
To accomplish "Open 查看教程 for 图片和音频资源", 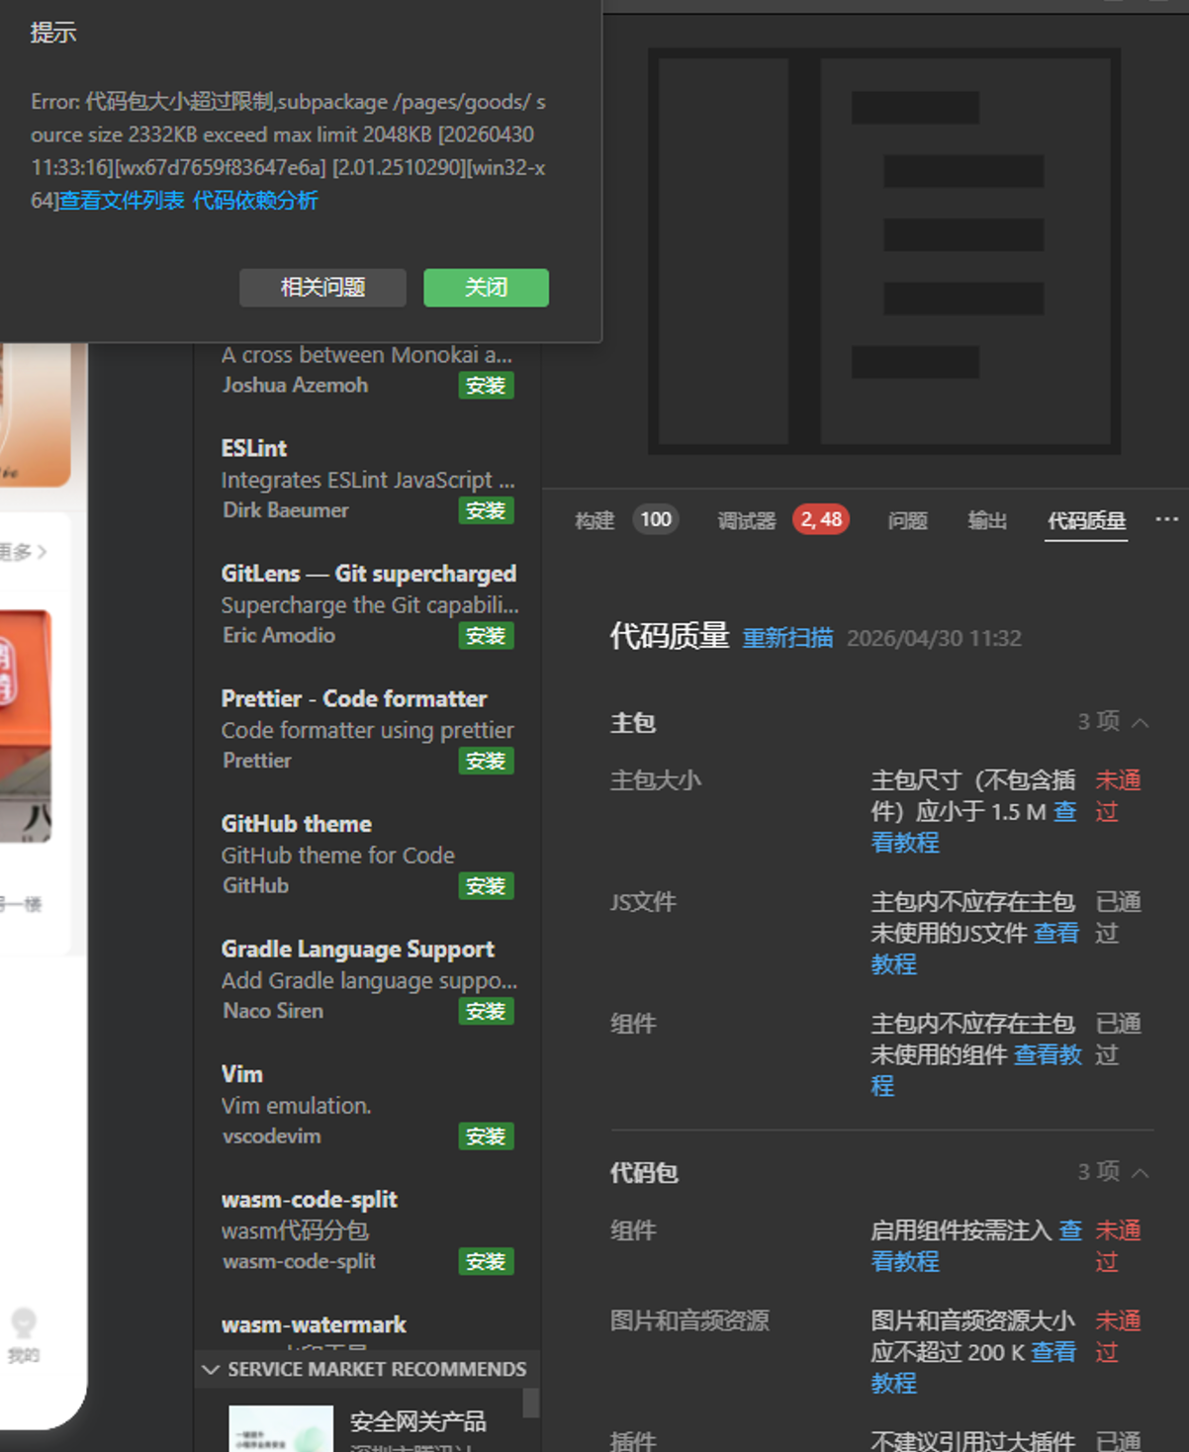I will [893, 1382].
